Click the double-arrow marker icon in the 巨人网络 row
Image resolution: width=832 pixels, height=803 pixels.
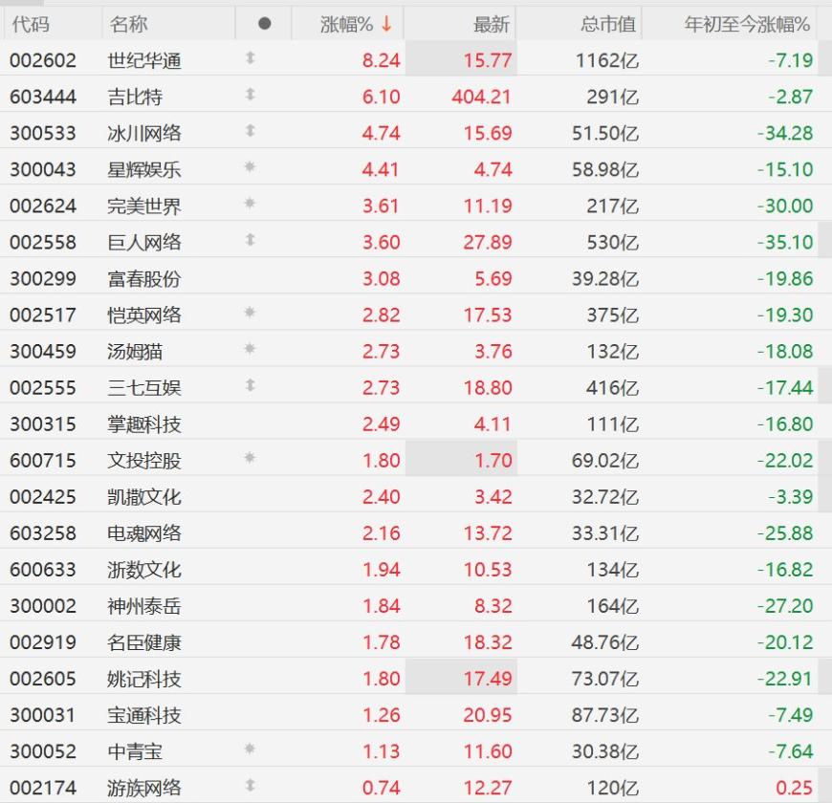tap(251, 240)
